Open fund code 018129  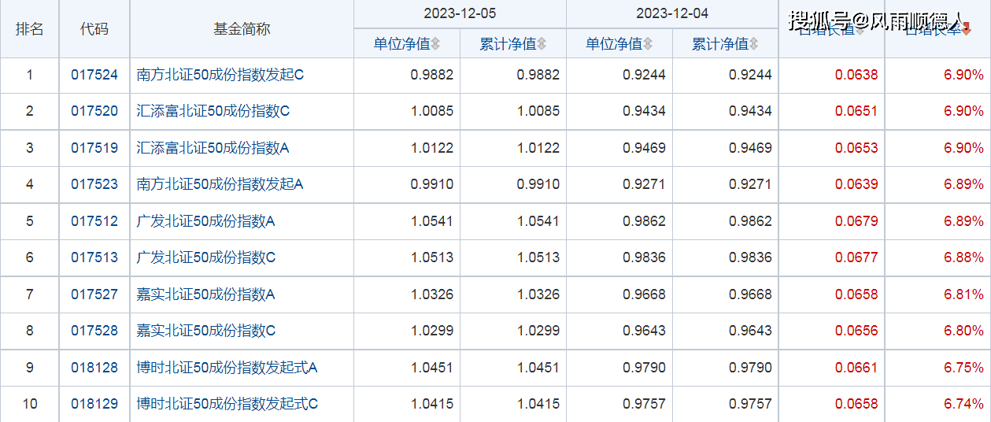pos(94,404)
